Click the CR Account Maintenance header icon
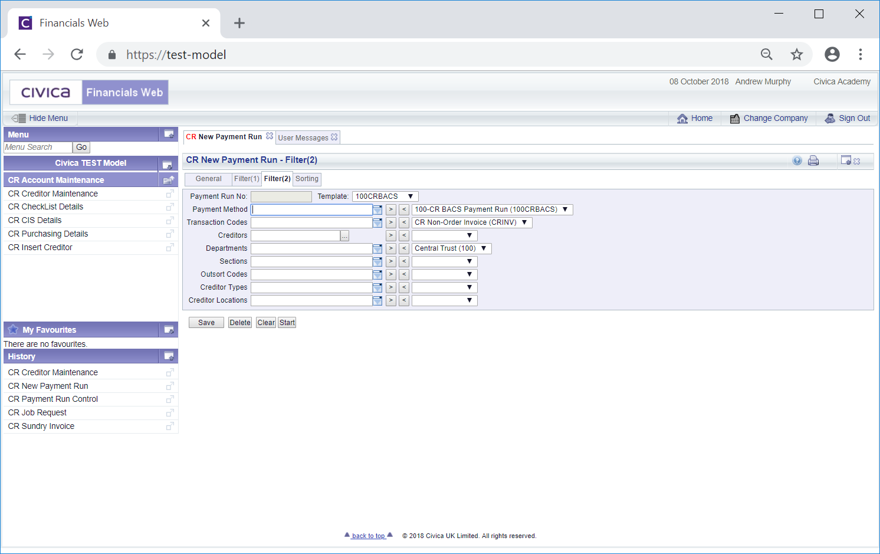 tap(169, 180)
